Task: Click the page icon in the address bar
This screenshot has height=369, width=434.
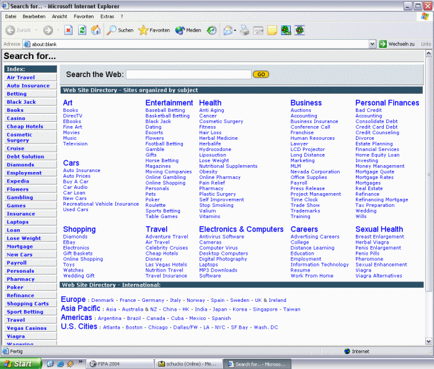Action: pyautogui.click(x=27, y=44)
